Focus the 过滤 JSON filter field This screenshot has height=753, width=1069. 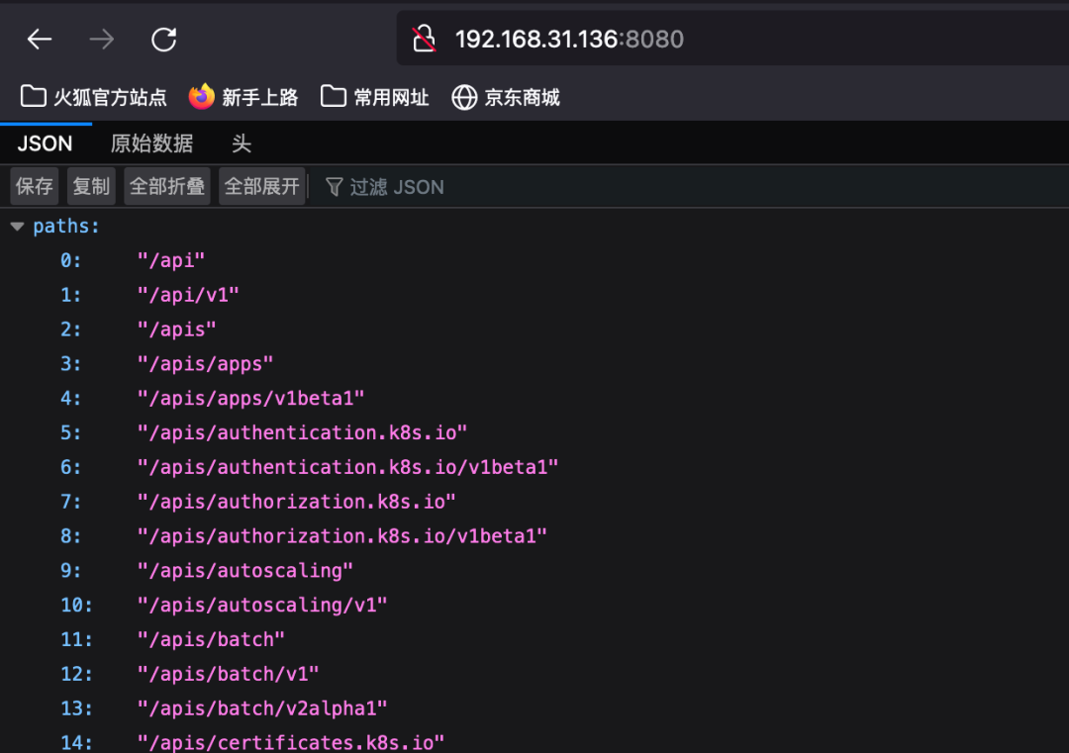click(x=690, y=187)
